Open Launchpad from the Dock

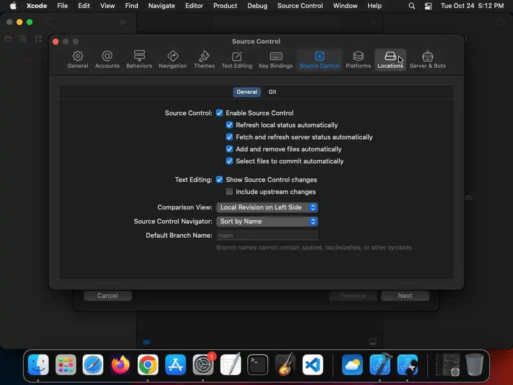click(x=66, y=364)
